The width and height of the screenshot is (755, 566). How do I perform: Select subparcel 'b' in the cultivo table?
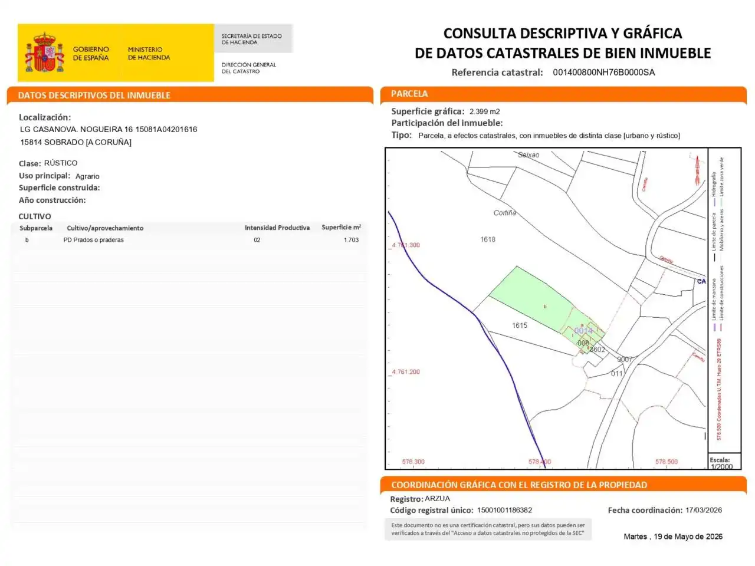27,240
